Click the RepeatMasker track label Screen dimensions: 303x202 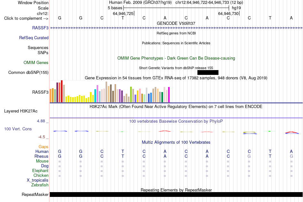pos(35,194)
